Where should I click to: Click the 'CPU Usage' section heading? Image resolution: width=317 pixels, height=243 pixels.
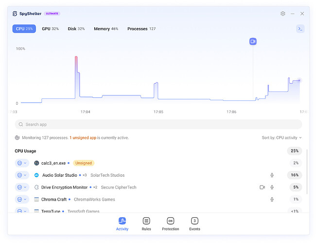pos(25,151)
